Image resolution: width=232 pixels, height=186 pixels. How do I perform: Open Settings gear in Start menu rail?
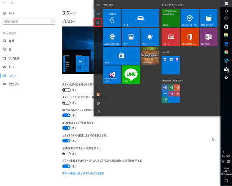pos(98,103)
